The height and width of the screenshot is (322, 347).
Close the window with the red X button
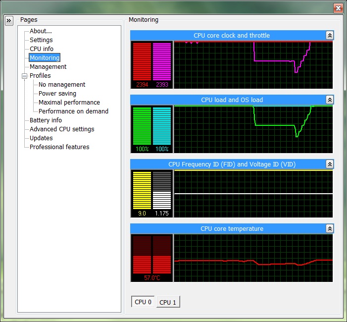click(x=338, y=8)
